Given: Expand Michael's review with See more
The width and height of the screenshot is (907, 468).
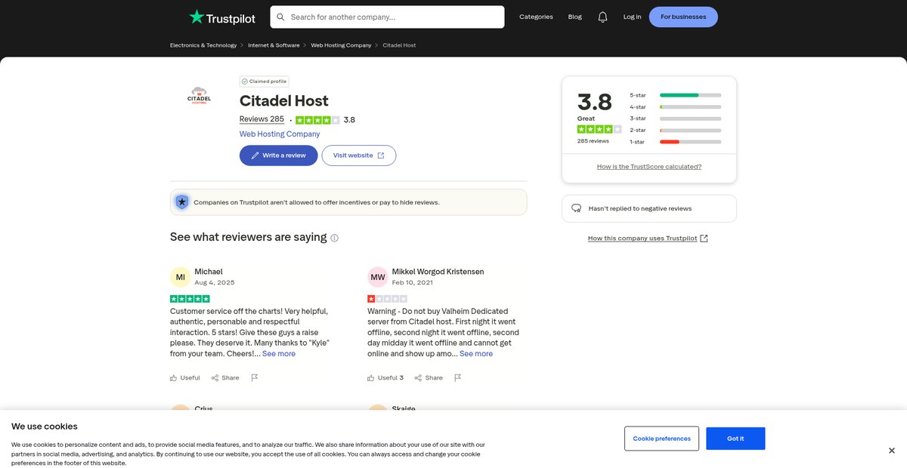Looking at the screenshot, I should pyautogui.click(x=278, y=353).
